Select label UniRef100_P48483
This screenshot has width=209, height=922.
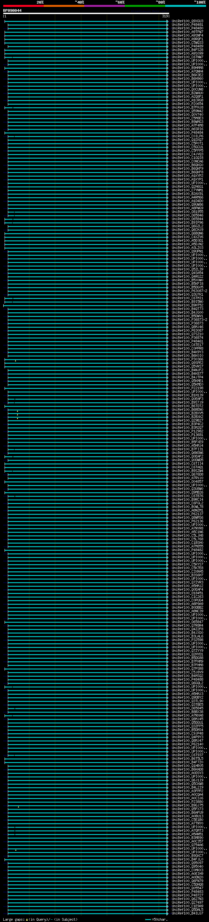tap(187, 892)
